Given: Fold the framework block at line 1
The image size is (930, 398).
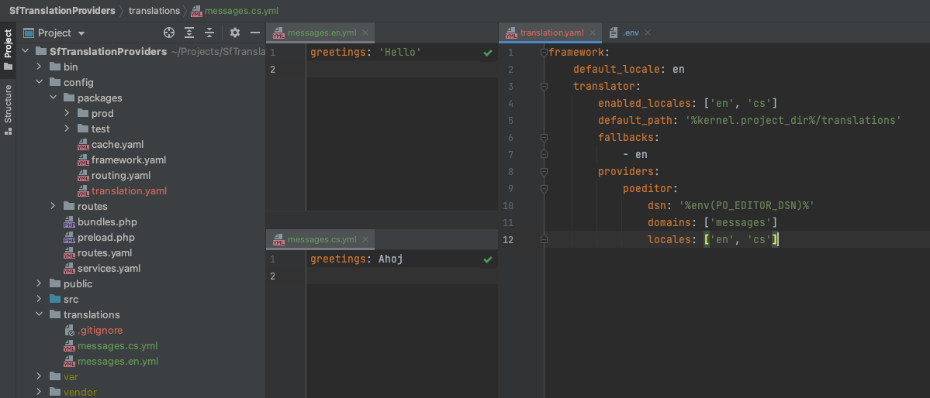Looking at the screenshot, I should (543, 52).
